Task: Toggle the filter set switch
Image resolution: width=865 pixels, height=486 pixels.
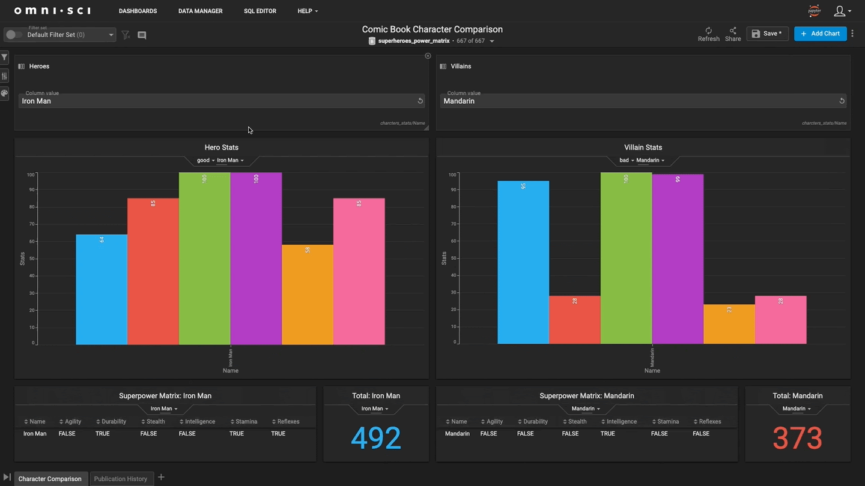Action: [x=14, y=35]
